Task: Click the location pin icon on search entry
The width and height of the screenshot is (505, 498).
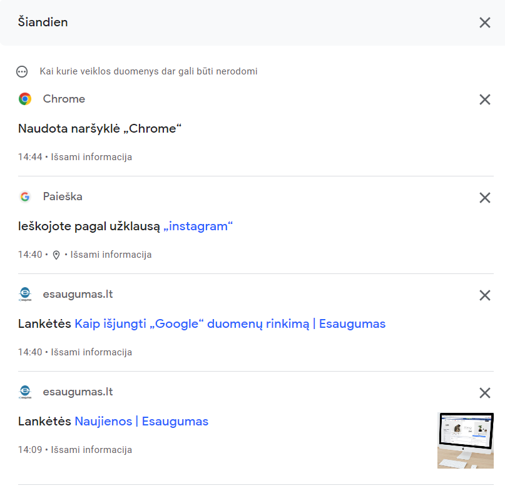Action: click(56, 255)
